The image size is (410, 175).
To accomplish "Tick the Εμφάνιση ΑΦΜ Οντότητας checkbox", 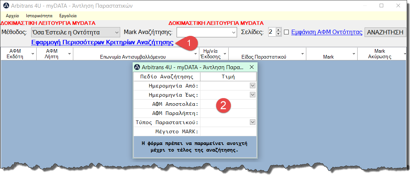I will (x=286, y=32).
